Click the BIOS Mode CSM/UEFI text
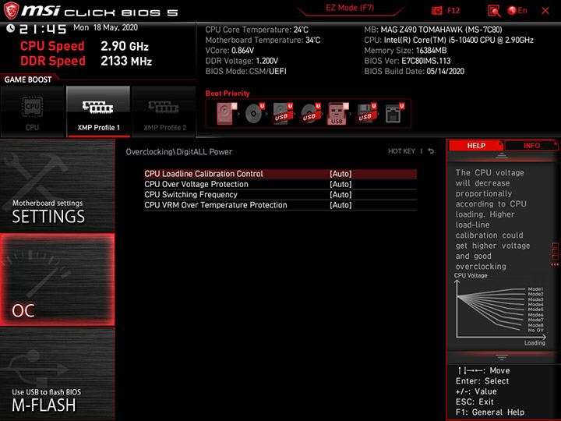 point(245,71)
